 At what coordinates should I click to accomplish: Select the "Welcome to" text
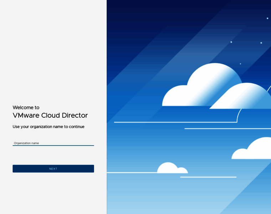[26, 107]
